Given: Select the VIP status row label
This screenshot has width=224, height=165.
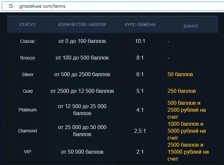Looking at the screenshot, I should pyautogui.click(x=28, y=152).
